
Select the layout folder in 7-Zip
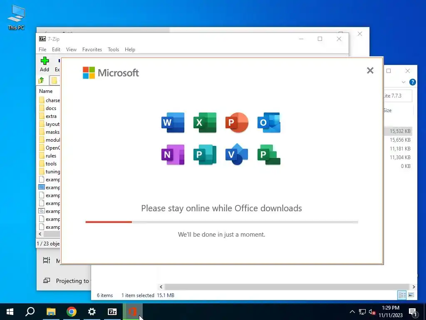49,124
